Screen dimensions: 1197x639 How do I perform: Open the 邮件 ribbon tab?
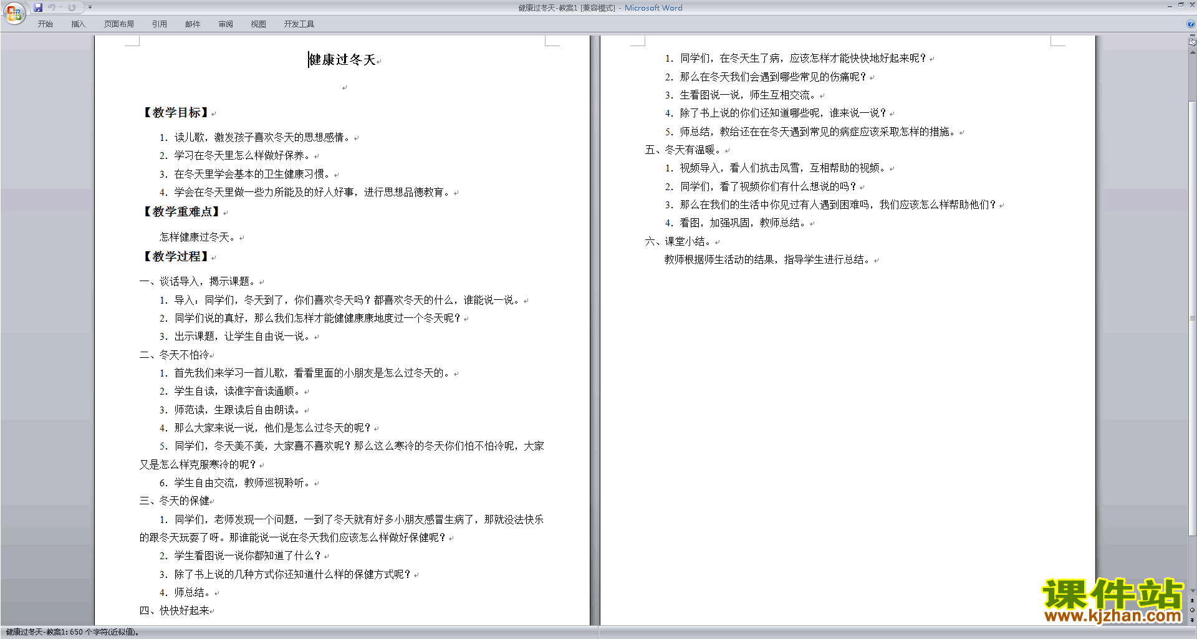[x=193, y=24]
